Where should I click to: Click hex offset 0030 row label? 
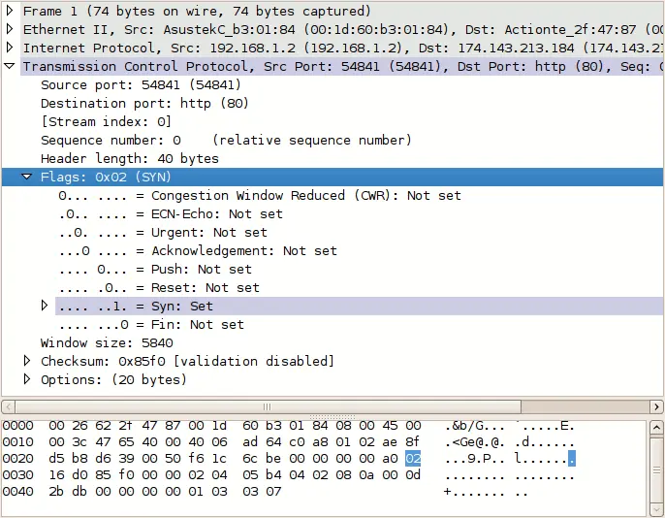[17, 475]
